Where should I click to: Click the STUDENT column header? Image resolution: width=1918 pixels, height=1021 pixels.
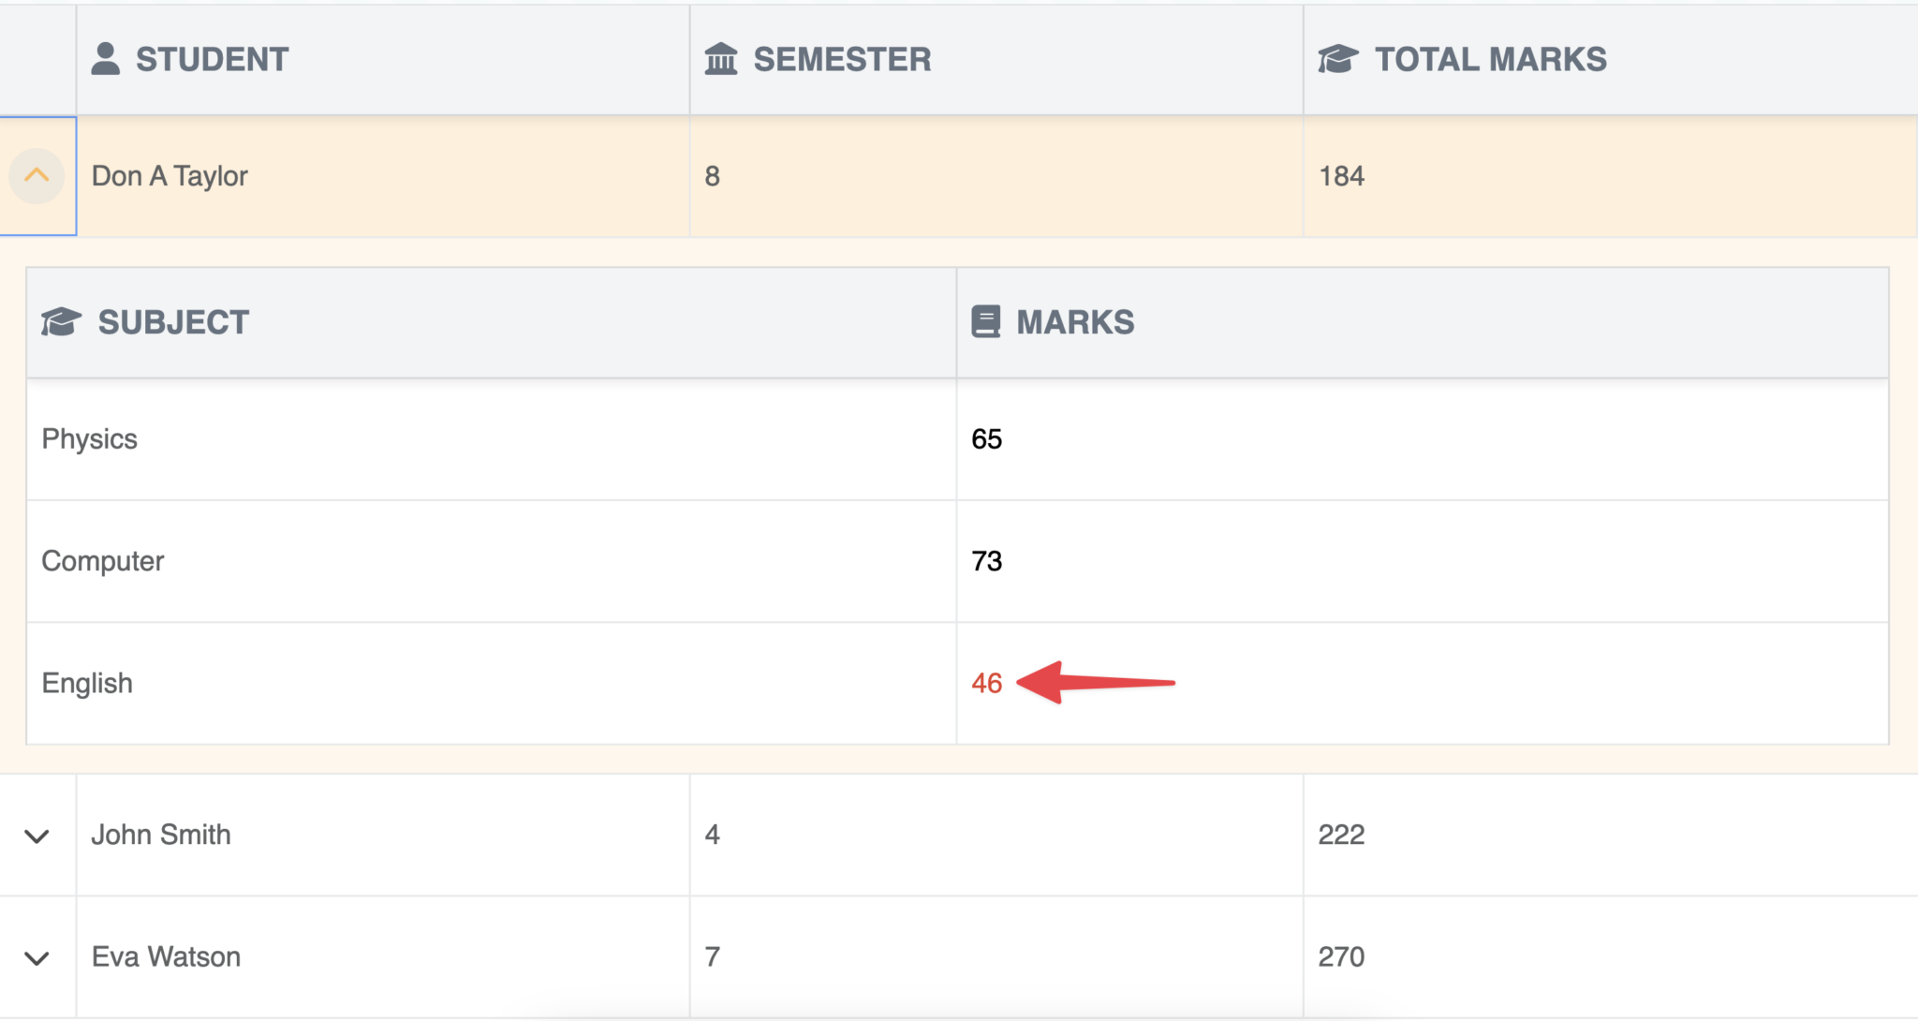pyautogui.click(x=212, y=59)
